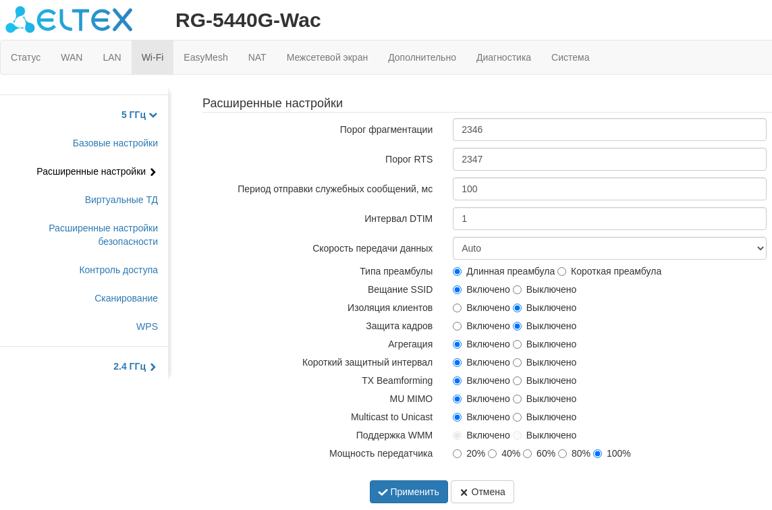Click the X icon on Отмена button
The width and height of the screenshot is (772, 510).
coord(464,492)
